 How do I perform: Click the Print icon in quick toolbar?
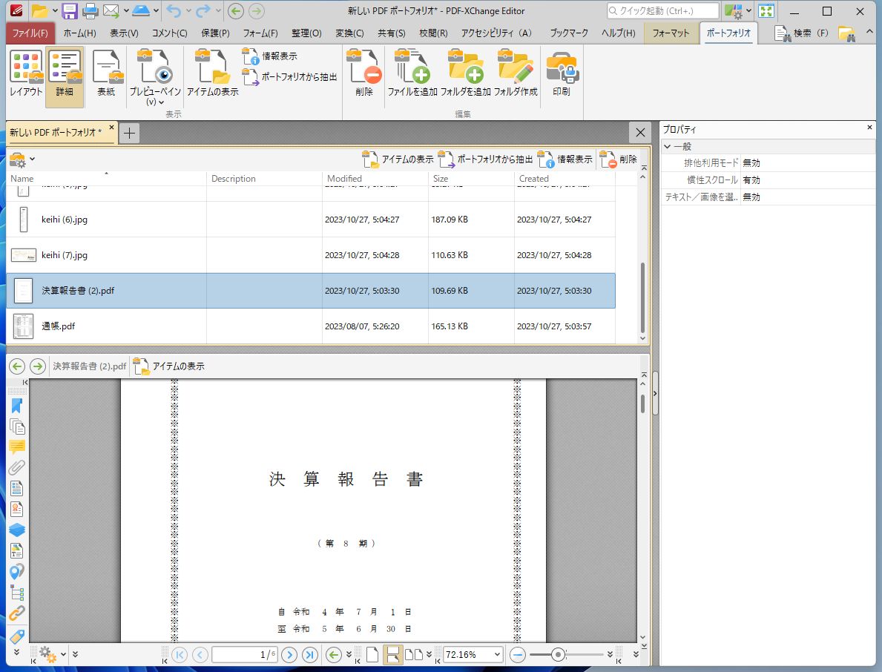coord(90,10)
